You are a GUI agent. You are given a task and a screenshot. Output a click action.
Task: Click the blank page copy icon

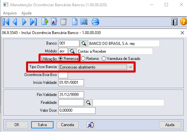coord(75,22)
